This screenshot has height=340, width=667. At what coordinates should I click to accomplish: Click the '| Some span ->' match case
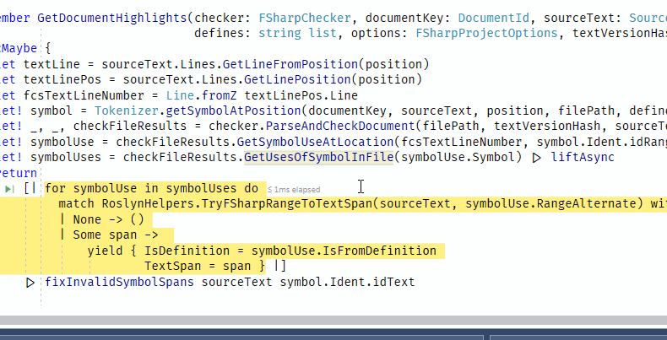click(109, 235)
